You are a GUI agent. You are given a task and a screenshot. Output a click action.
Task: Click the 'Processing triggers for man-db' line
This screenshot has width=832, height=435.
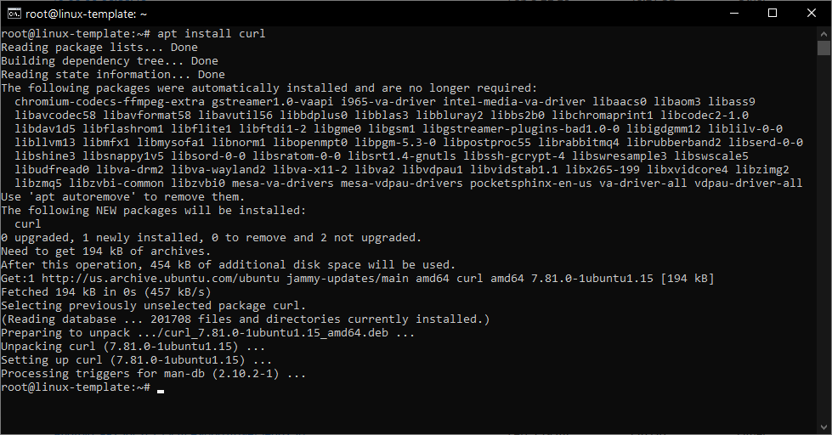click(x=153, y=374)
